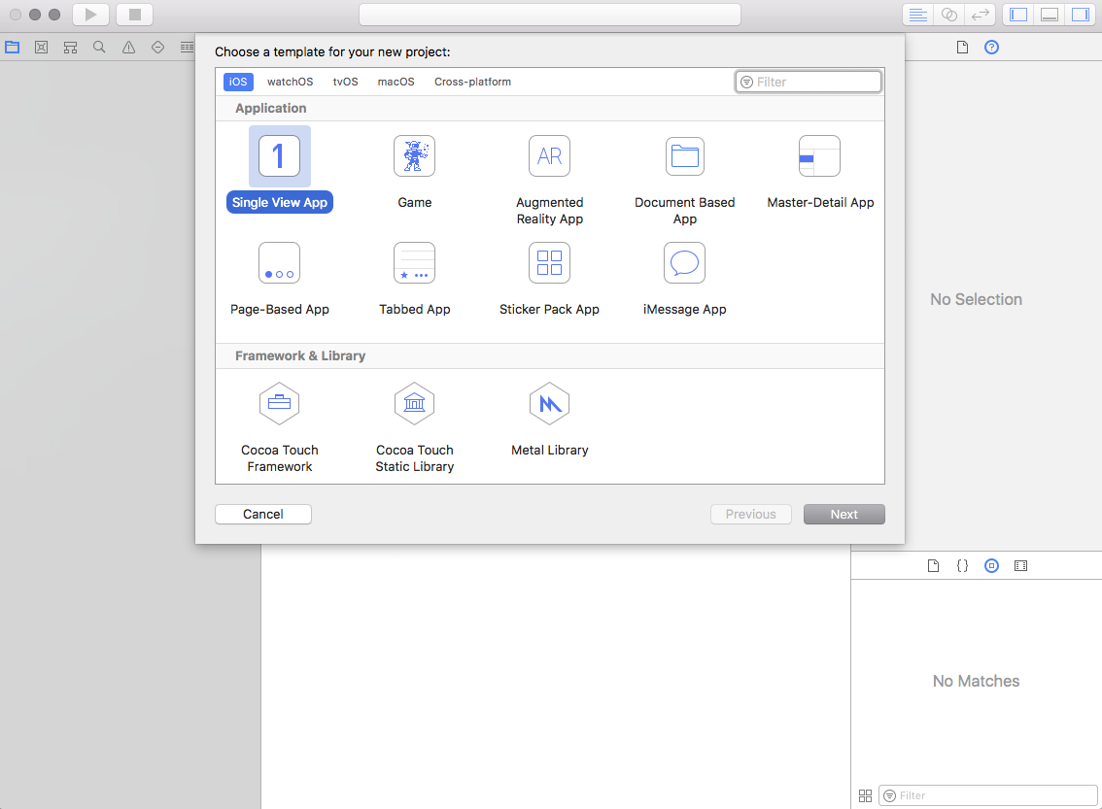Show the Object library
1102x809 pixels.
(x=991, y=565)
